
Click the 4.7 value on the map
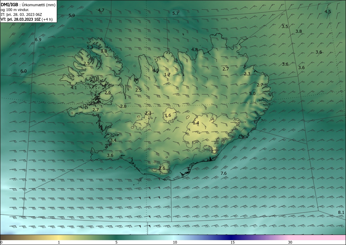pyautogui.click(x=101, y=10)
